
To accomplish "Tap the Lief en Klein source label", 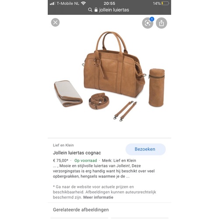I will (x=63, y=145).
